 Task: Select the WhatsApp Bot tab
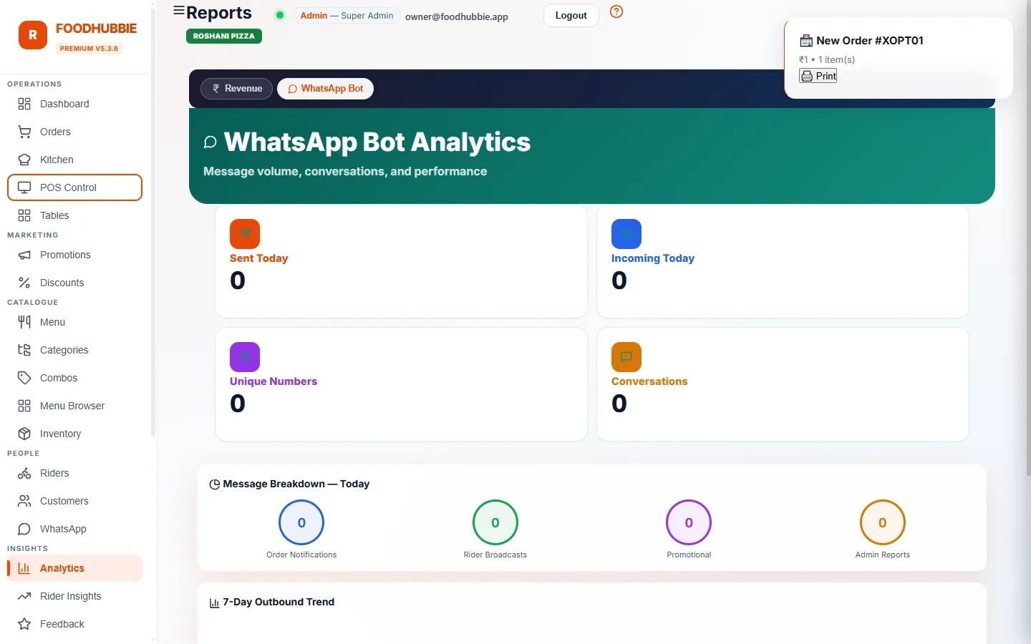(x=325, y=89)
